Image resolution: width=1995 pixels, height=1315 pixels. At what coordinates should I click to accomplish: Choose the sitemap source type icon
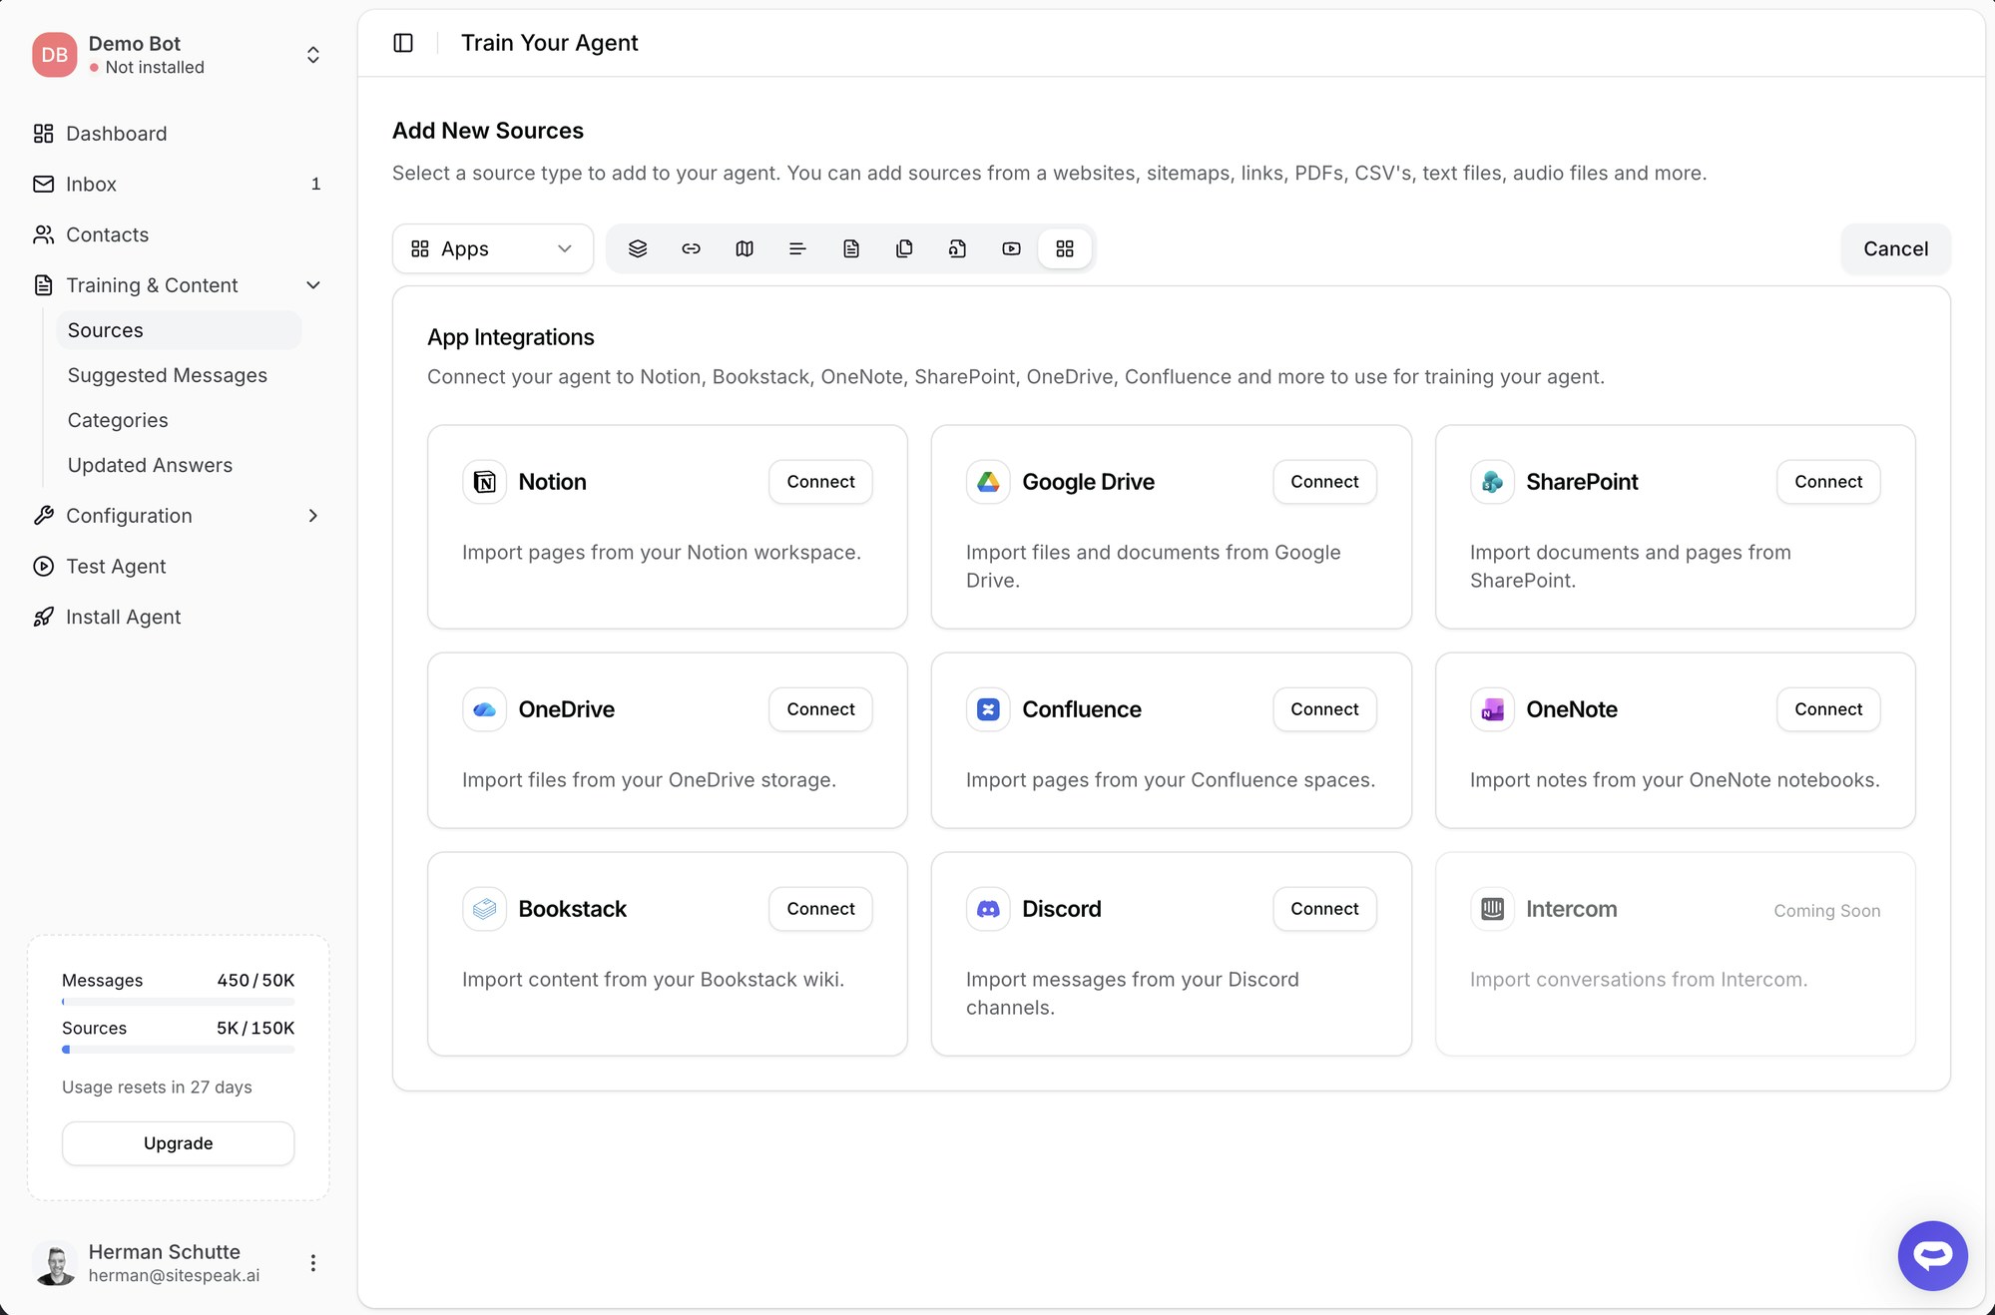click(745, 248)
